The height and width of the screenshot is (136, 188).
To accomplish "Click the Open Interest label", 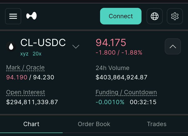I will tap(25, 92).
